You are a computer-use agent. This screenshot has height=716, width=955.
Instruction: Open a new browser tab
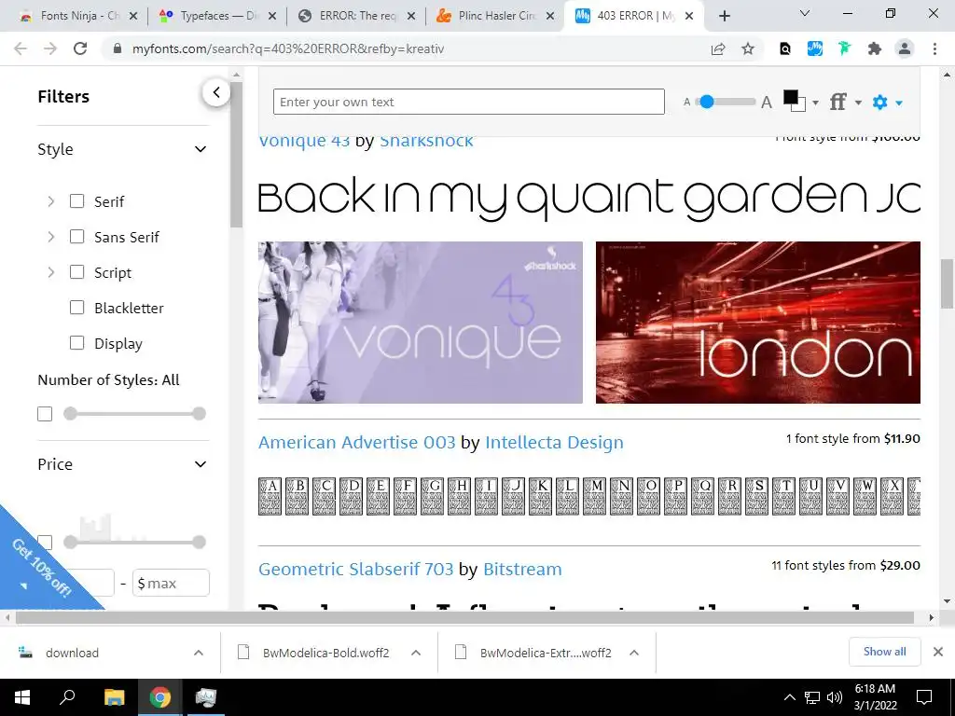(x=724, y=17)
